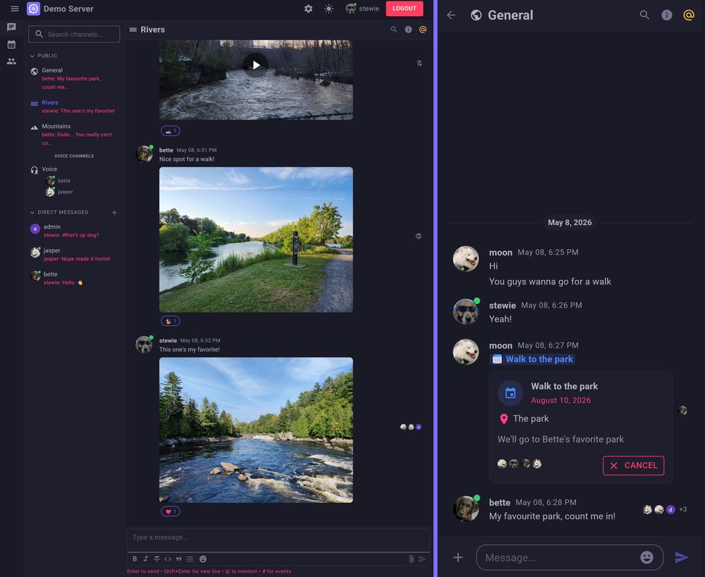The height and width of the screenshot is (577, 705).
Task: Click 'The park' location in the event card
Action: coord(525,419)
